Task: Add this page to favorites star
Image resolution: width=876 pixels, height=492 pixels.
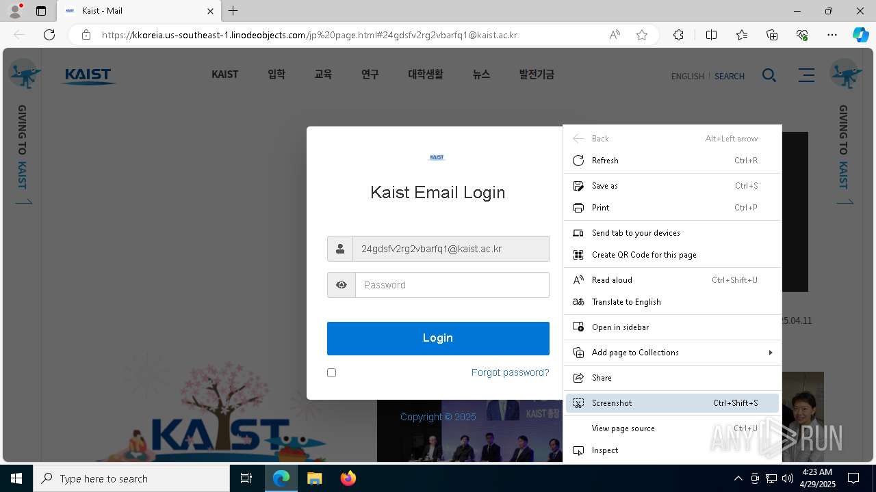Action: click(x=642, y=35)
